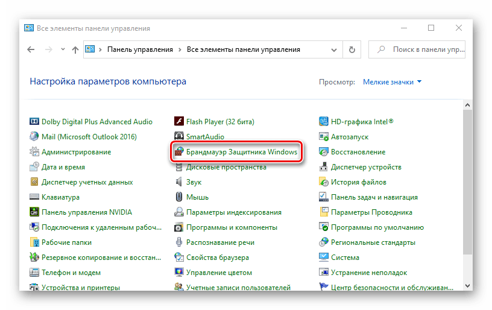The height and width of the screenshot is (310, 492).
Task: Open the Звук speaker icon
Action: coord(179,182)
